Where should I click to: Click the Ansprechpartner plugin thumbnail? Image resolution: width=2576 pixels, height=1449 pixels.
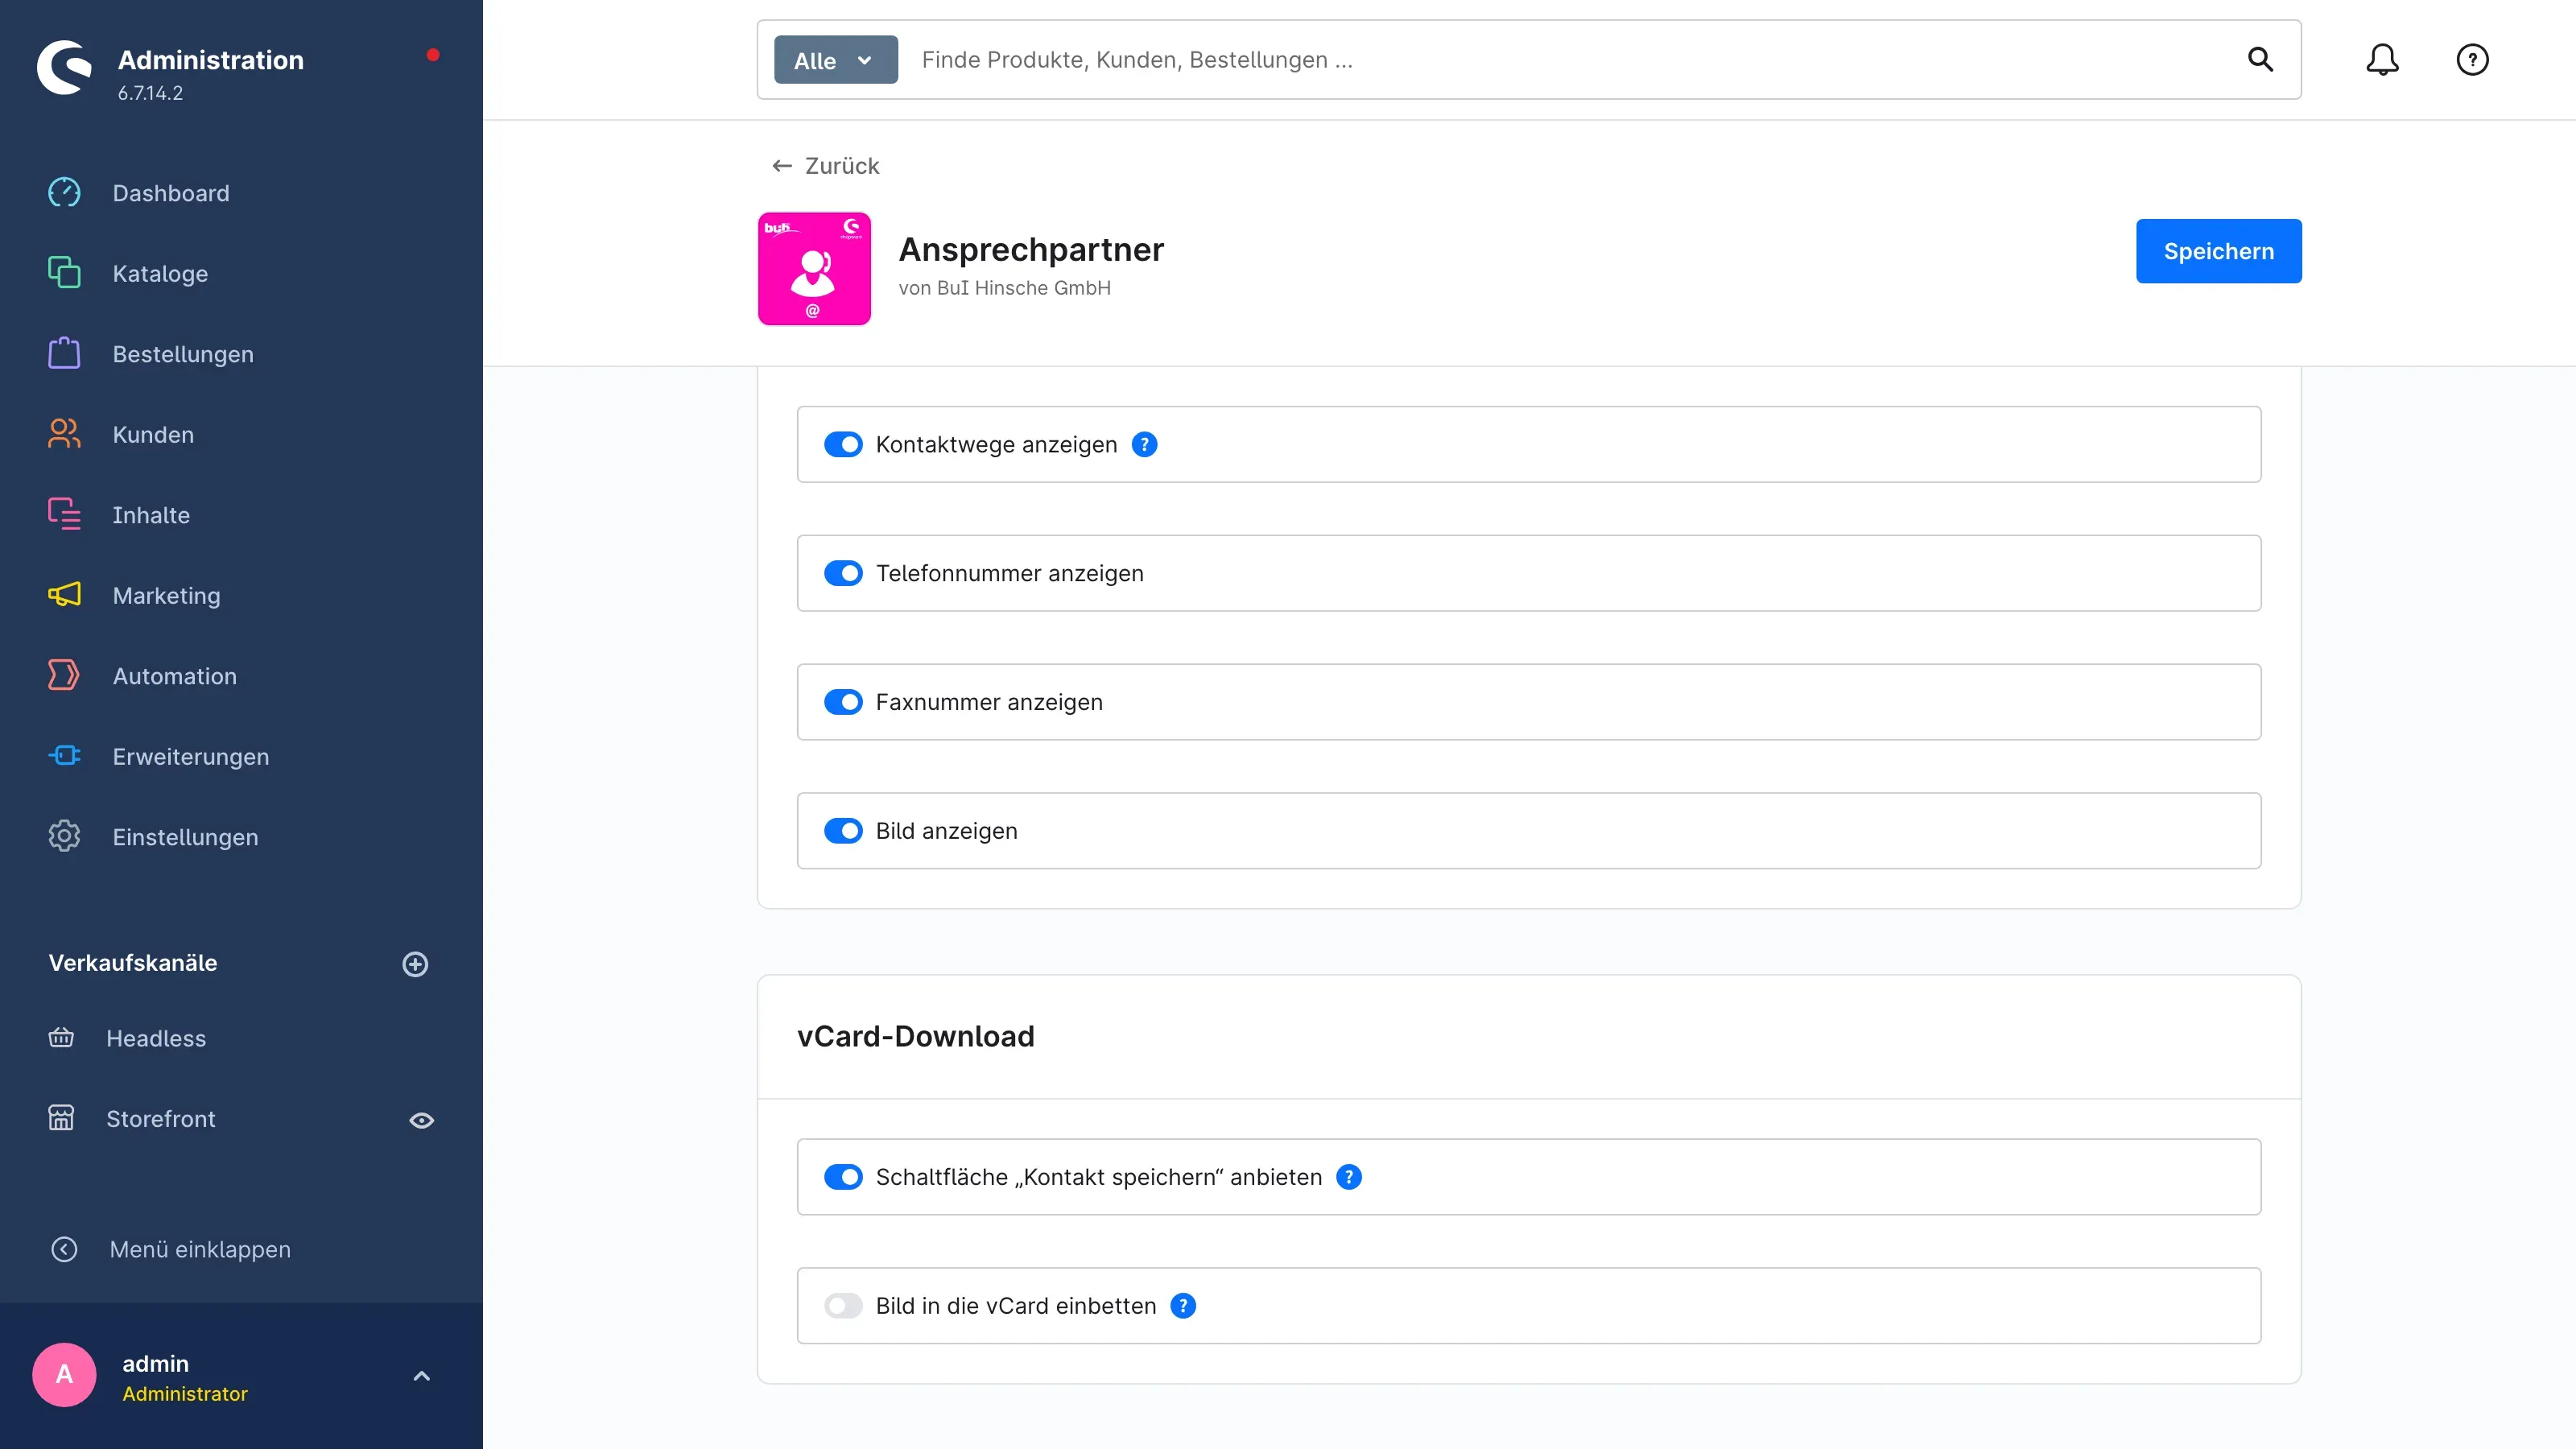click(814, 268)
